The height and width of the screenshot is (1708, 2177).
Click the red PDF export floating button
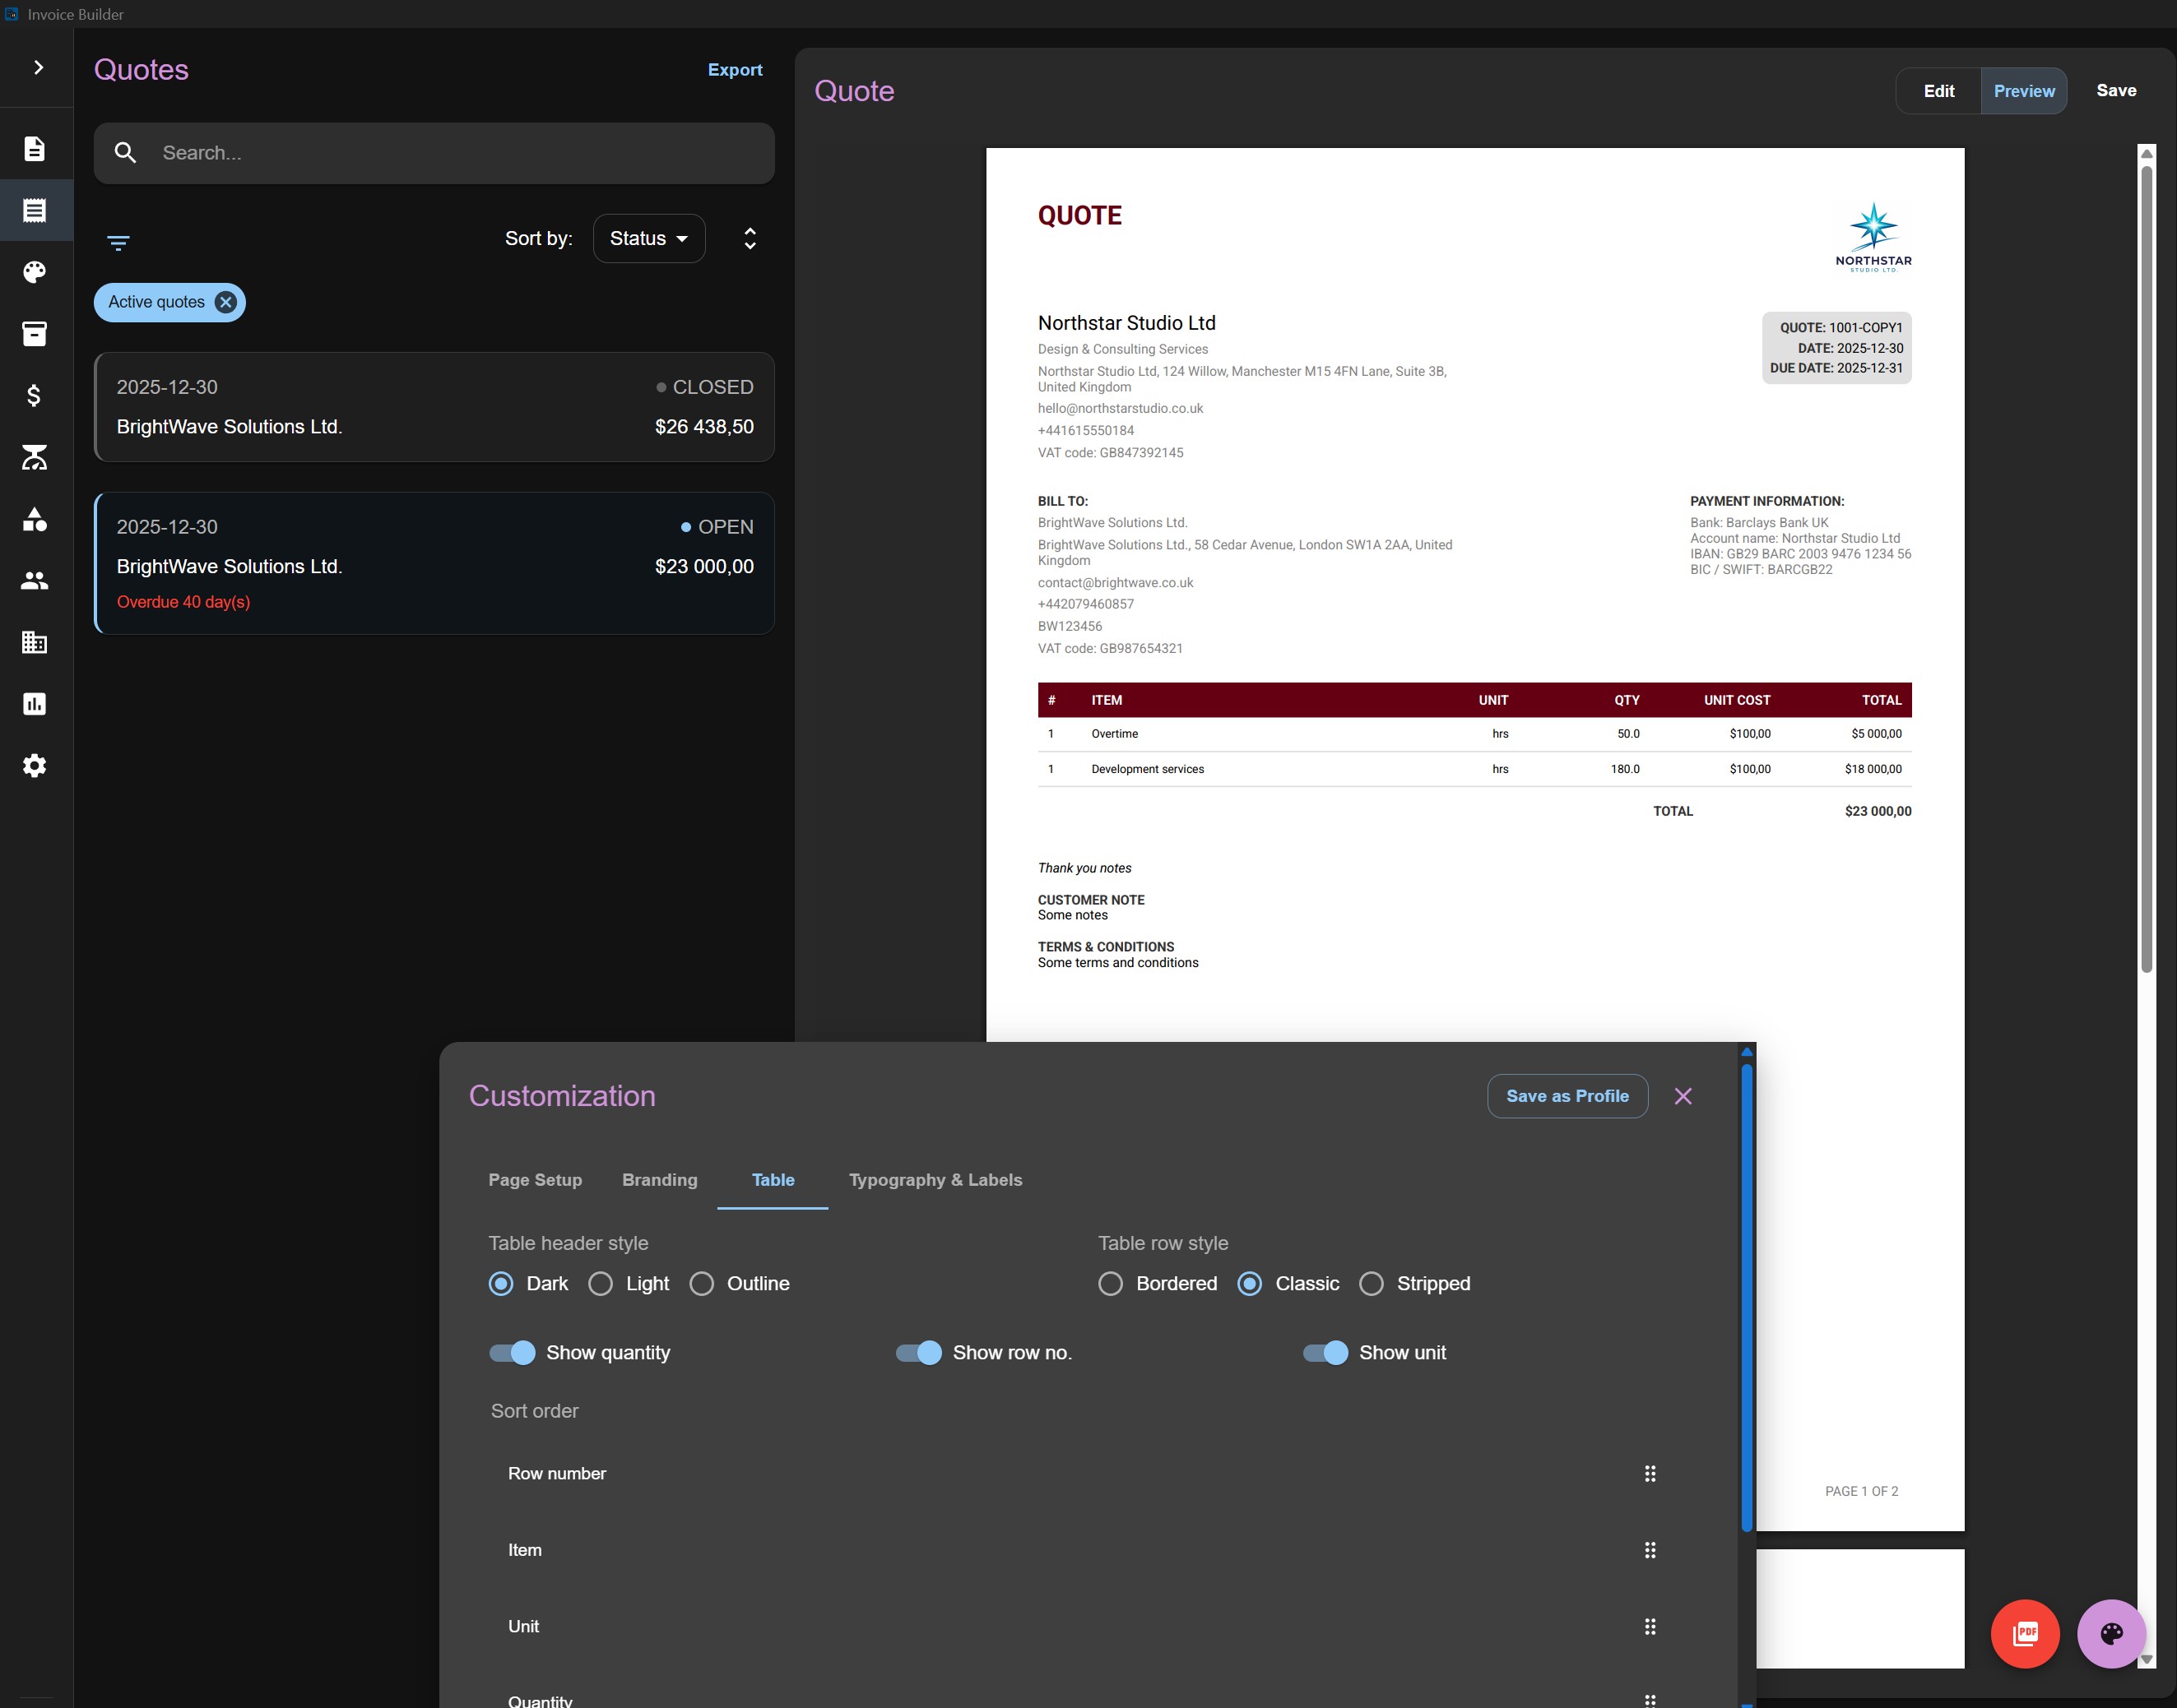click(2025, 1634)
